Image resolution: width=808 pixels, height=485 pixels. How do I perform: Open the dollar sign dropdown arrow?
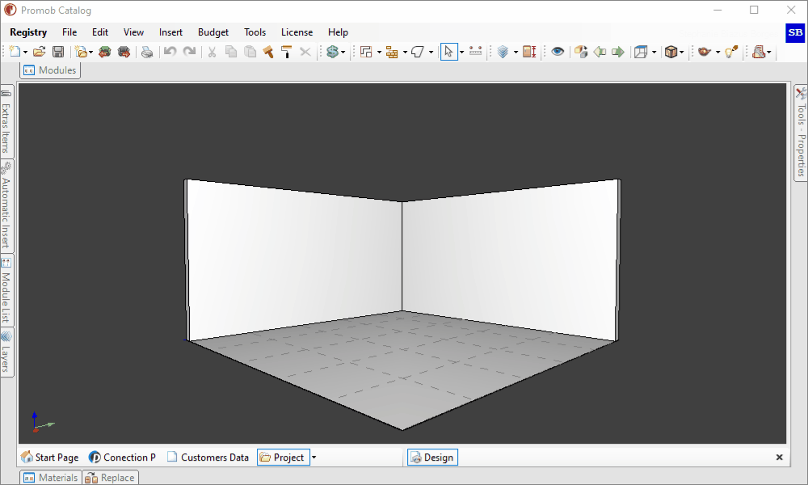(343, 52)
